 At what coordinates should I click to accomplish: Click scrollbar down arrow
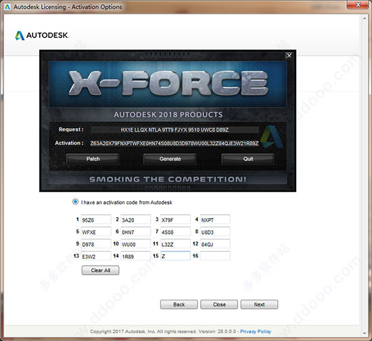pyautogui.click(x=365, y=333)
